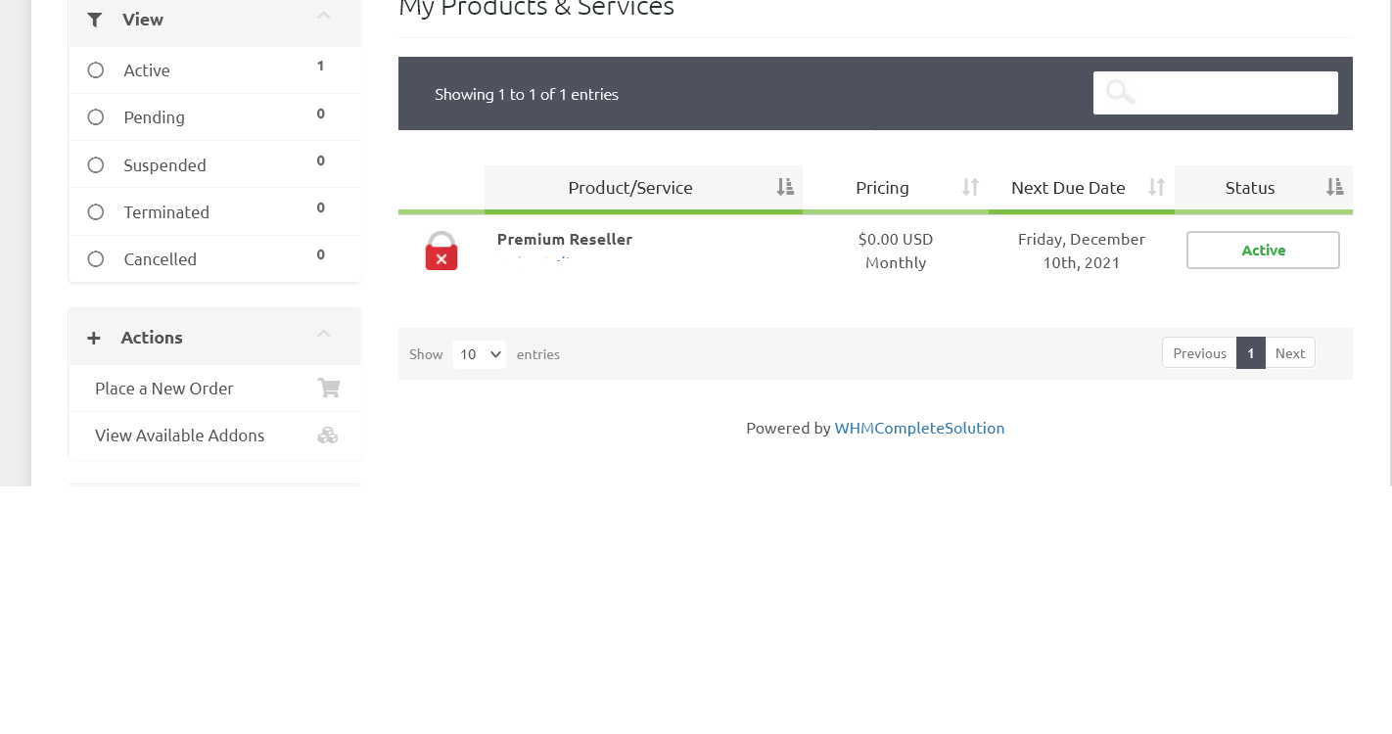Select the Suspended radio filter
1392x734 pixels.
click(96, 165)
